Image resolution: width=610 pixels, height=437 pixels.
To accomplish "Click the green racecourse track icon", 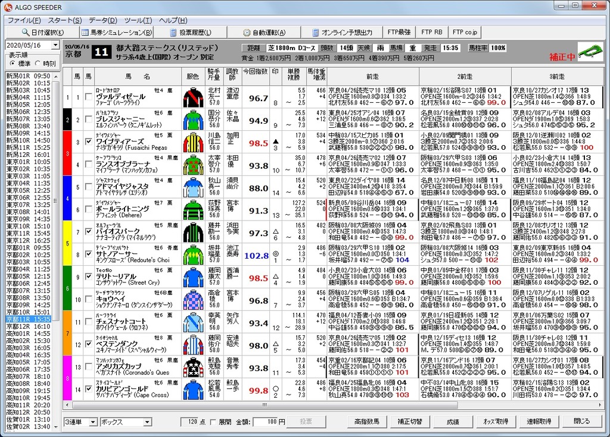I will (x=591, y=52).
